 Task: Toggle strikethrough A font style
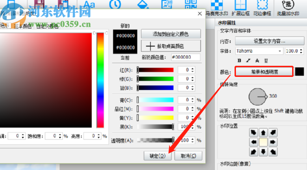point(257,61)
